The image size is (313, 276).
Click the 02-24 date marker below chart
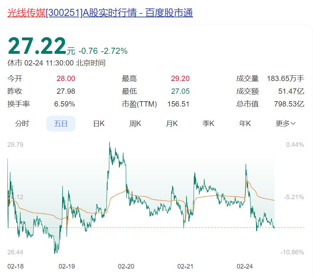(x=243, y=266)
